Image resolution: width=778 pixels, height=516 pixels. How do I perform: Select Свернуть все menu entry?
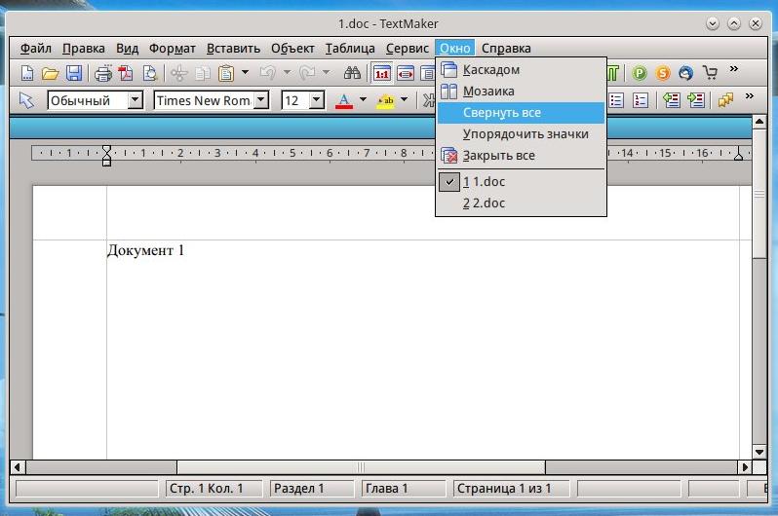point(521,113)
